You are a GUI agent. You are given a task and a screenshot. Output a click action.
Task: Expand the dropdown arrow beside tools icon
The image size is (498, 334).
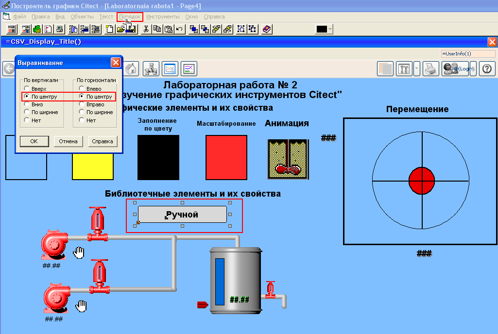tap(417, 68)
